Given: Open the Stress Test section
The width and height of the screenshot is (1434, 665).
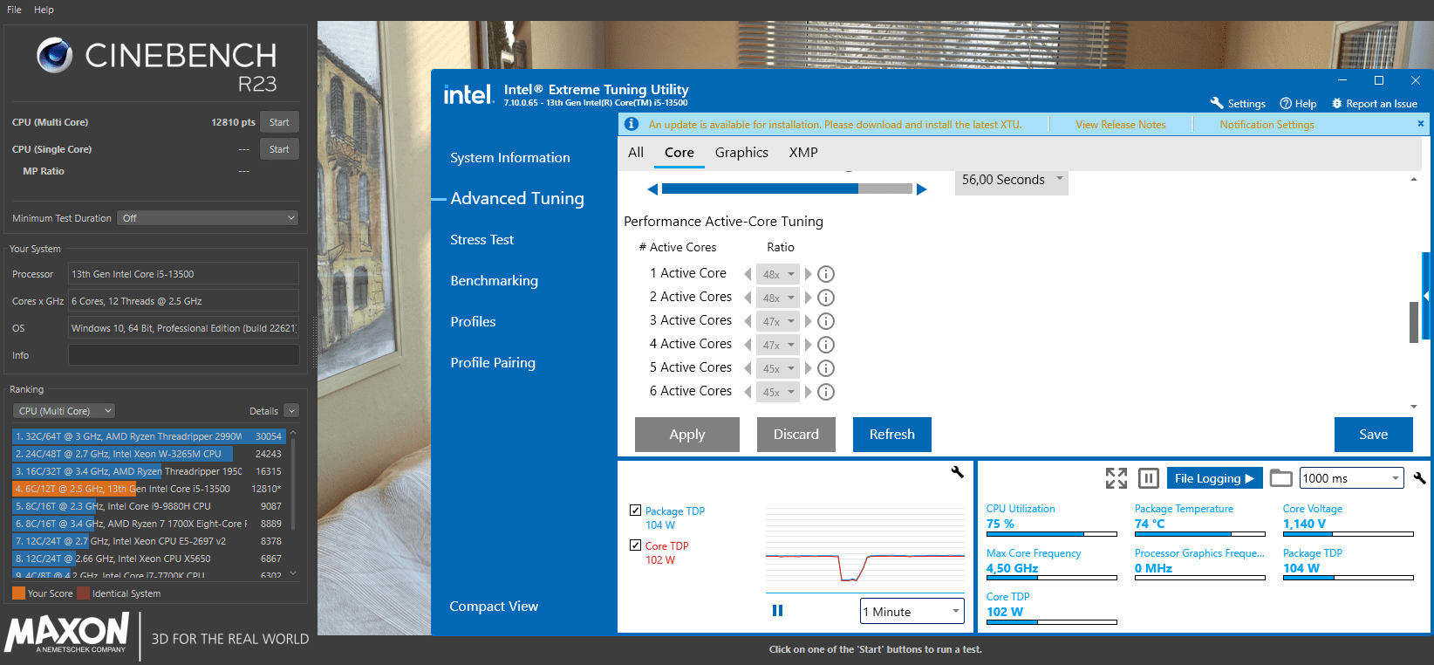Looking at the screenshot, I should (x=482, y=239).
